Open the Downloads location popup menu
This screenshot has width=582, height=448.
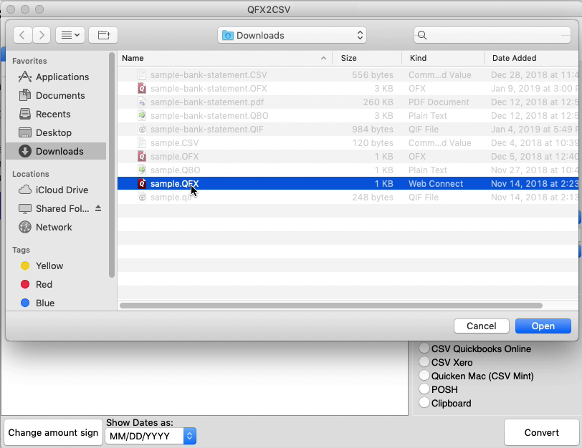pos(292,35)
